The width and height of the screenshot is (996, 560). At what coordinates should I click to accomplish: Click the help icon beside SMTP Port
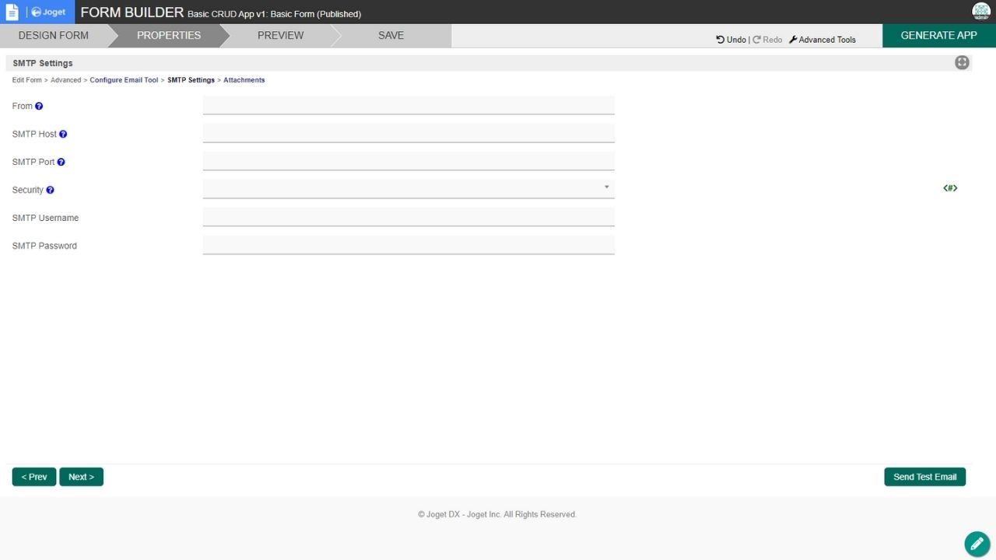coord(61,163)
